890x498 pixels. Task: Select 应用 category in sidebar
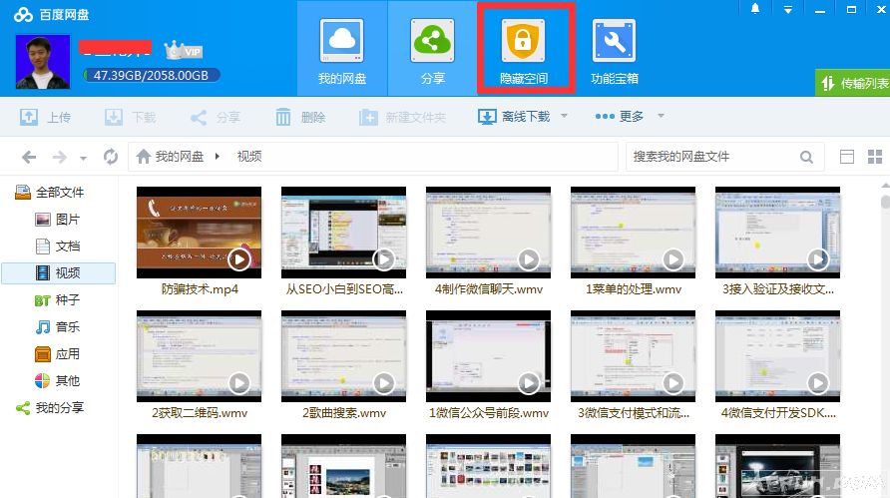pyautogui.click(x=59, y=353)
